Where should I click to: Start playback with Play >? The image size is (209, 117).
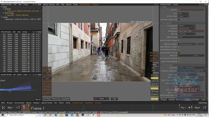click(x=183, y=108)
